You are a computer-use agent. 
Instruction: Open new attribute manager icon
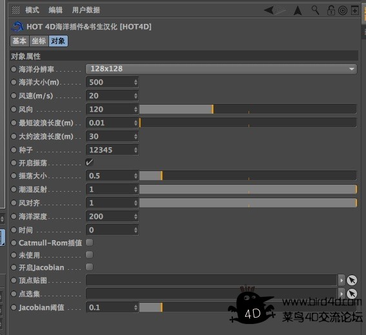[355, 10]
